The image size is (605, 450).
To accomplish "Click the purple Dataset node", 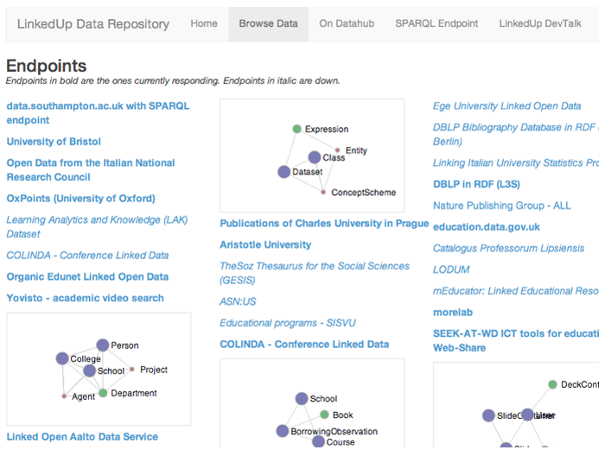I will point(284,172).
